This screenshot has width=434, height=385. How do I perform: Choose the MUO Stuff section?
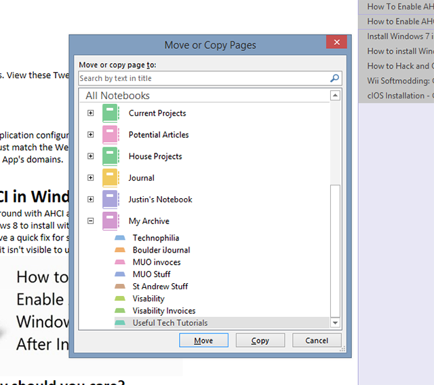(151, 274)
